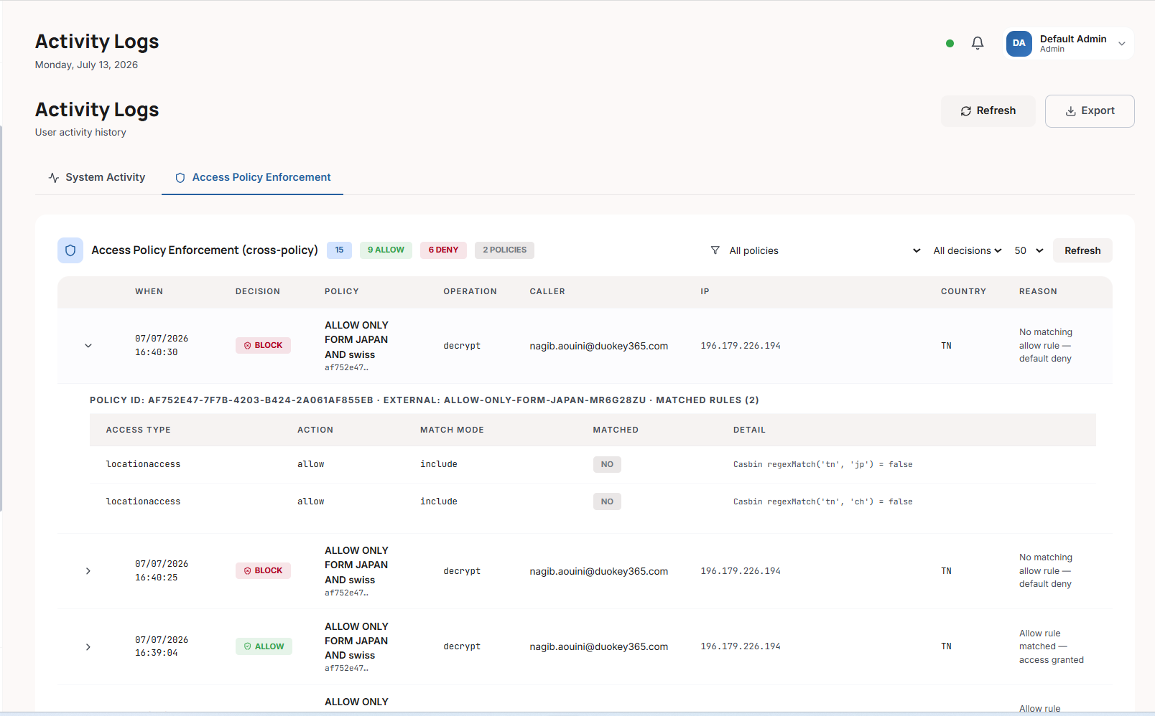Click the BLOCK badge in the 16:40:30 row
The width and height of the screenshot is (1155, 716).
point(263,346)
